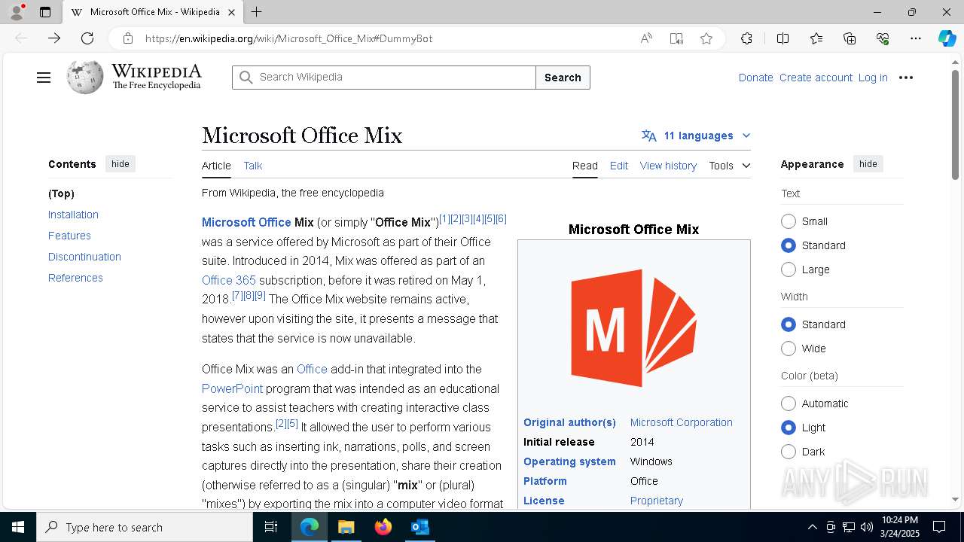Click the Wikipedia globe logo
This screenshot has height=542, width=964.
pos(84,78)
